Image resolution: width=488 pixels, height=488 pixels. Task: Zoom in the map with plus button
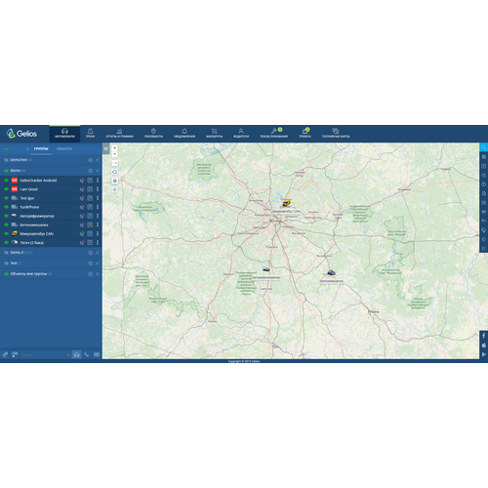tap(114, 147)
